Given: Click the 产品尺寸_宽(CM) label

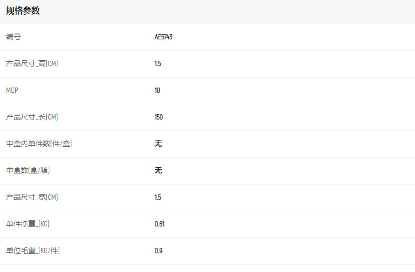Looking at the screenshot, I should point(32,198).
